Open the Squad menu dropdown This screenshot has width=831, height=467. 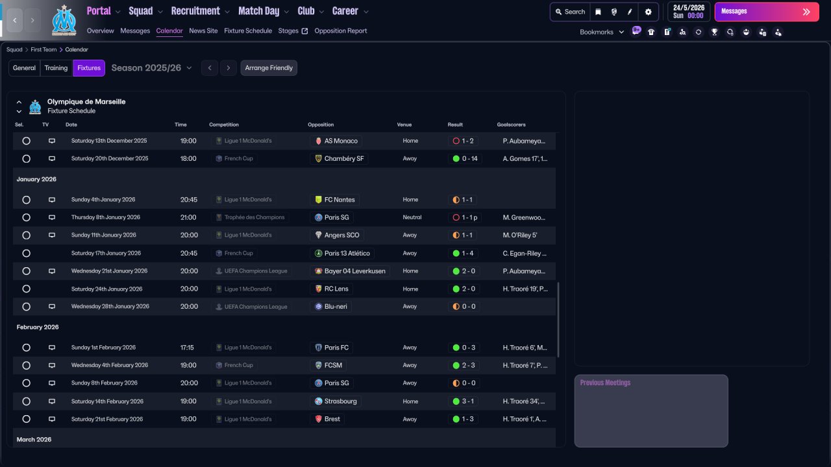pyautogui.click(x=145, y=11)
